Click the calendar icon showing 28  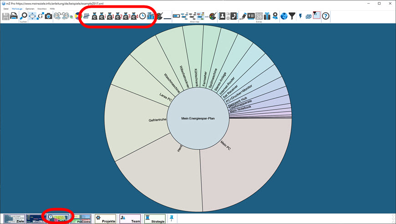coord(259,16)
